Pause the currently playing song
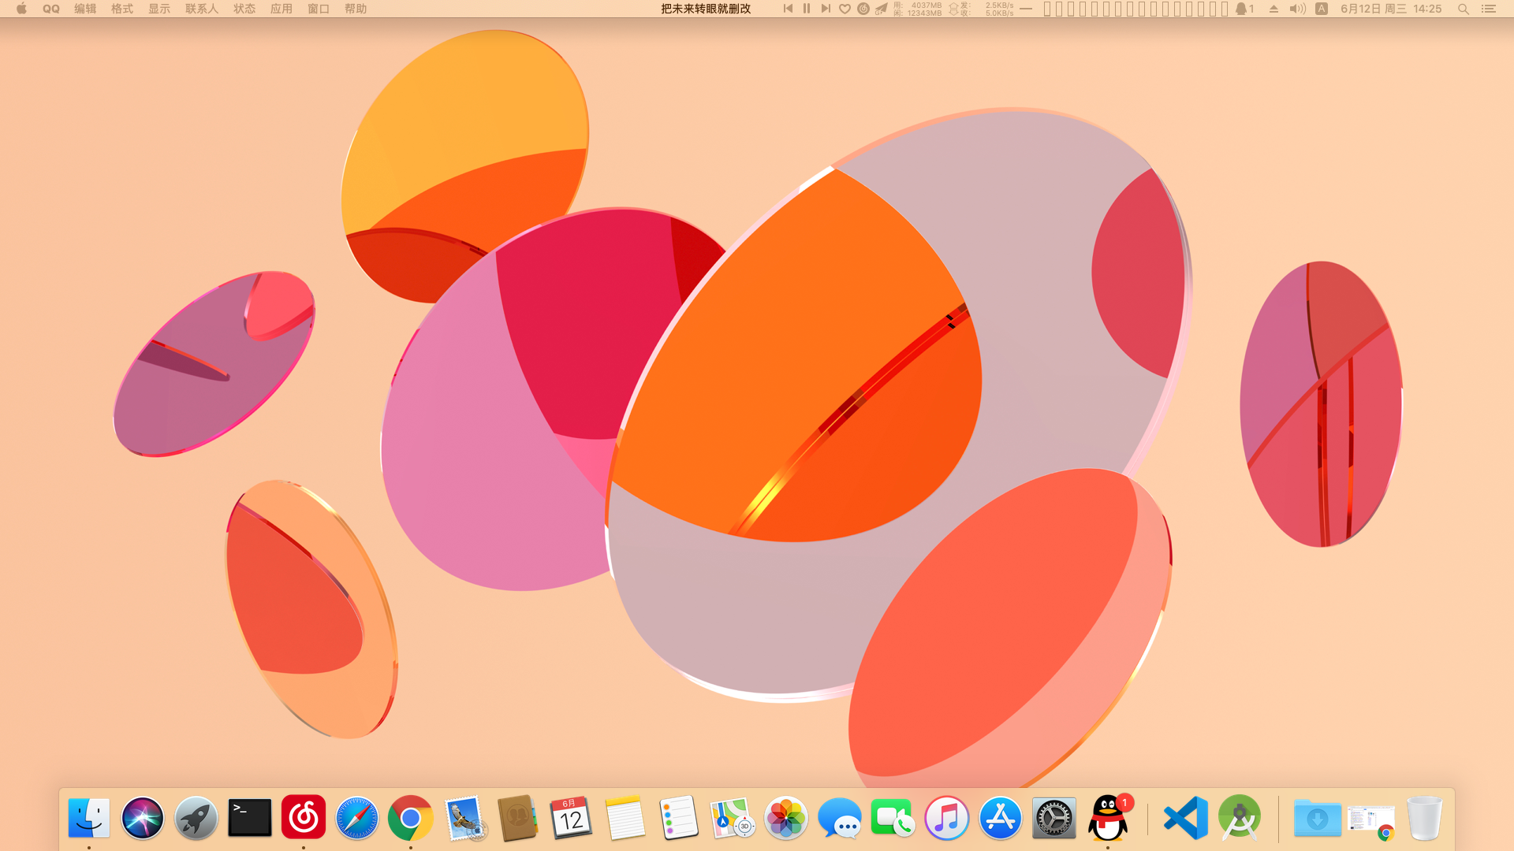1514x851 pixels. pyautogui.click(x=807, y=9)
